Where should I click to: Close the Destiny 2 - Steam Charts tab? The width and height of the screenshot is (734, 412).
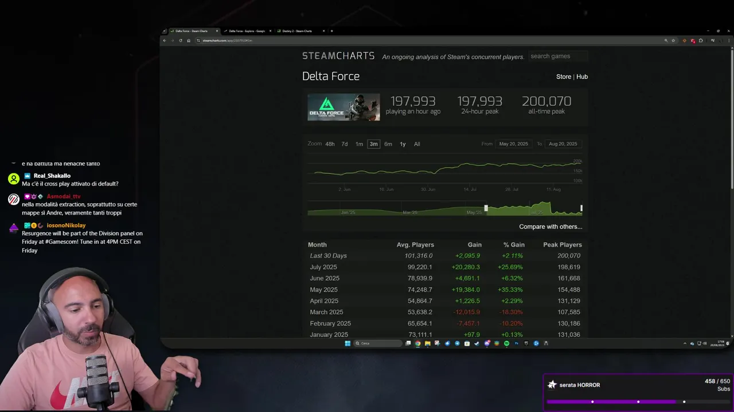click(x=323, y=31)
